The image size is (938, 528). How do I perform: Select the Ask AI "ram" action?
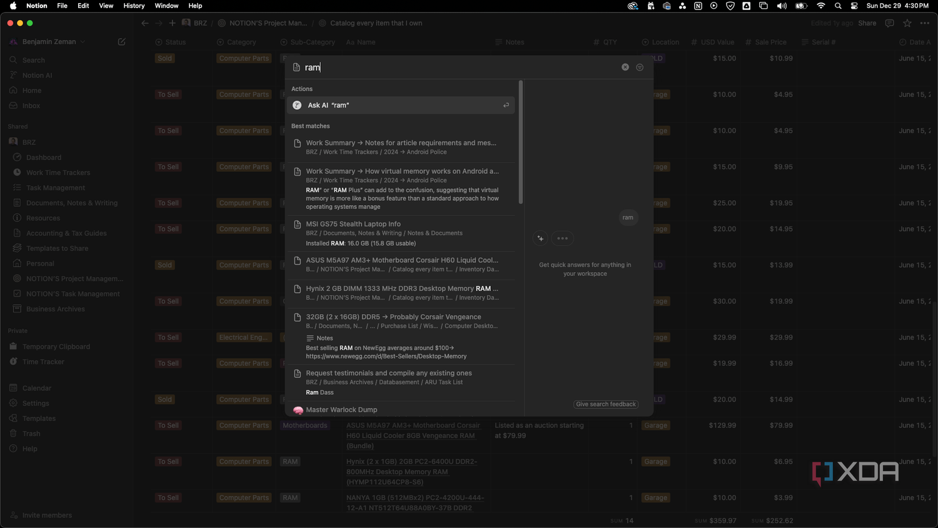pos(400,105)
